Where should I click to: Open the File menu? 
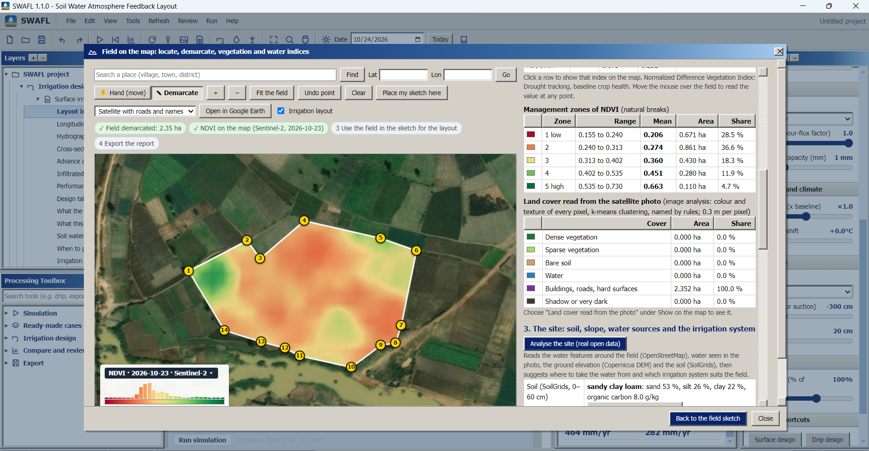(71, 21)
